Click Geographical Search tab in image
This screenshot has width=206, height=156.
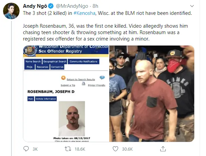click(x=55, y=61)
